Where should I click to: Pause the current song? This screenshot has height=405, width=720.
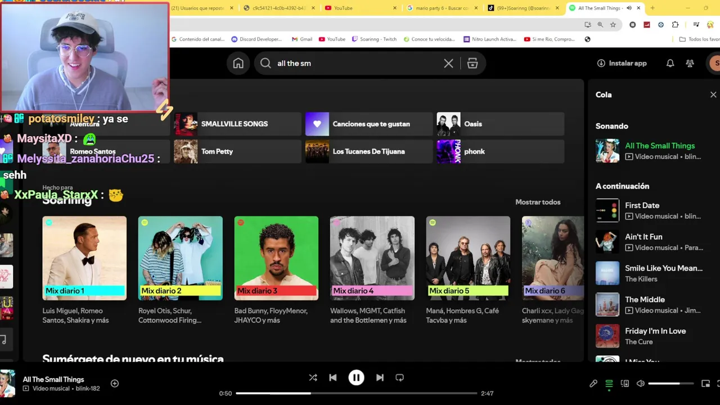click(x=356, y=378)
